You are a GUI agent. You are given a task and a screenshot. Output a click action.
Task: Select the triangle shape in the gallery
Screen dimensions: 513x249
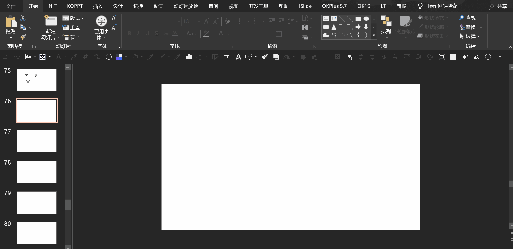coord(334,27)
